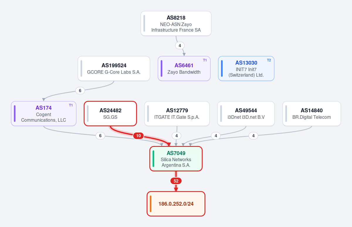Select the AS8218 NEO-ASN Zayo node
The width and height of the screenshot is (352, 227).
pos(176,23)
